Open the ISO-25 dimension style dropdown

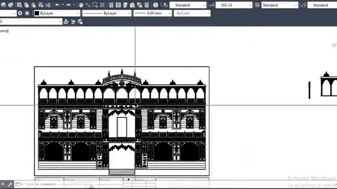tap(234, 5)
